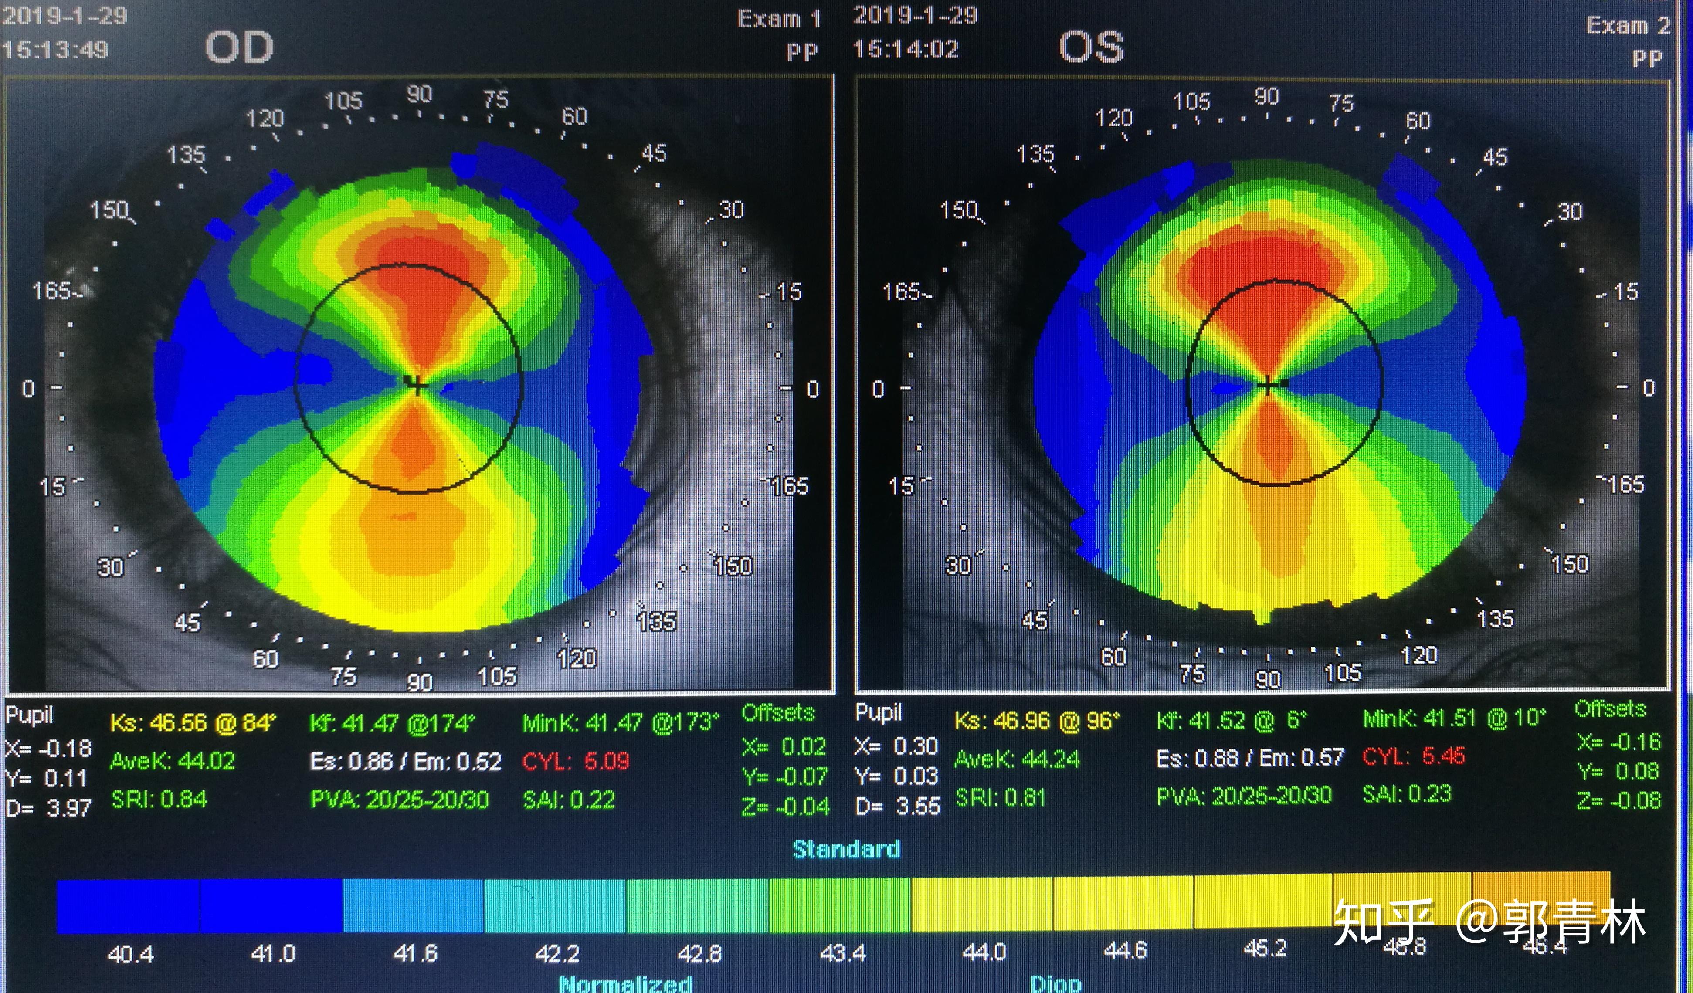Click the OD offset X= 0.02 value
This screenshot has height=993, width=1693.
coord(785,746)
